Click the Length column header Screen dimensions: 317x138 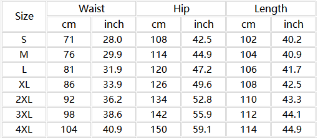click(271, 9)
